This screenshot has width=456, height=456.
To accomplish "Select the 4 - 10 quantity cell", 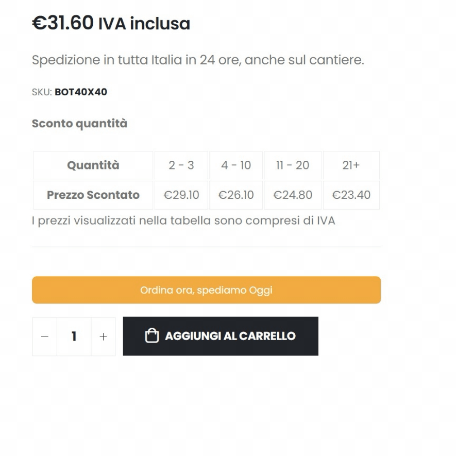I will point(236,165).
